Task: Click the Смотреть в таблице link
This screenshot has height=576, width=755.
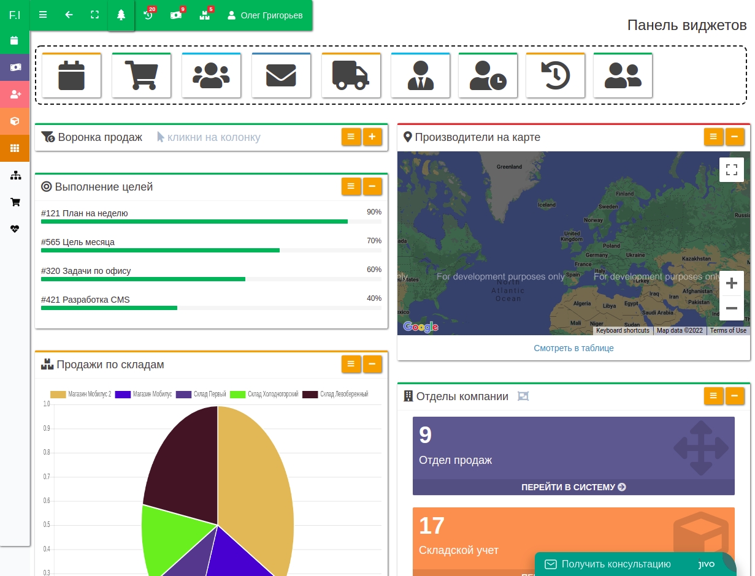Action: (x=573, y=348)
